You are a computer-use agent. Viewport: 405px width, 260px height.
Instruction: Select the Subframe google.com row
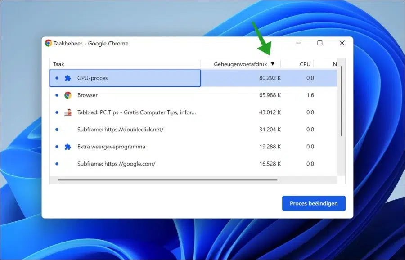(x=193, y=164)
